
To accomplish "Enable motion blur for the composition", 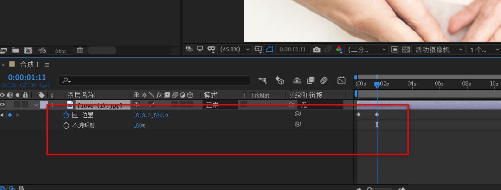I will (324, 80).
